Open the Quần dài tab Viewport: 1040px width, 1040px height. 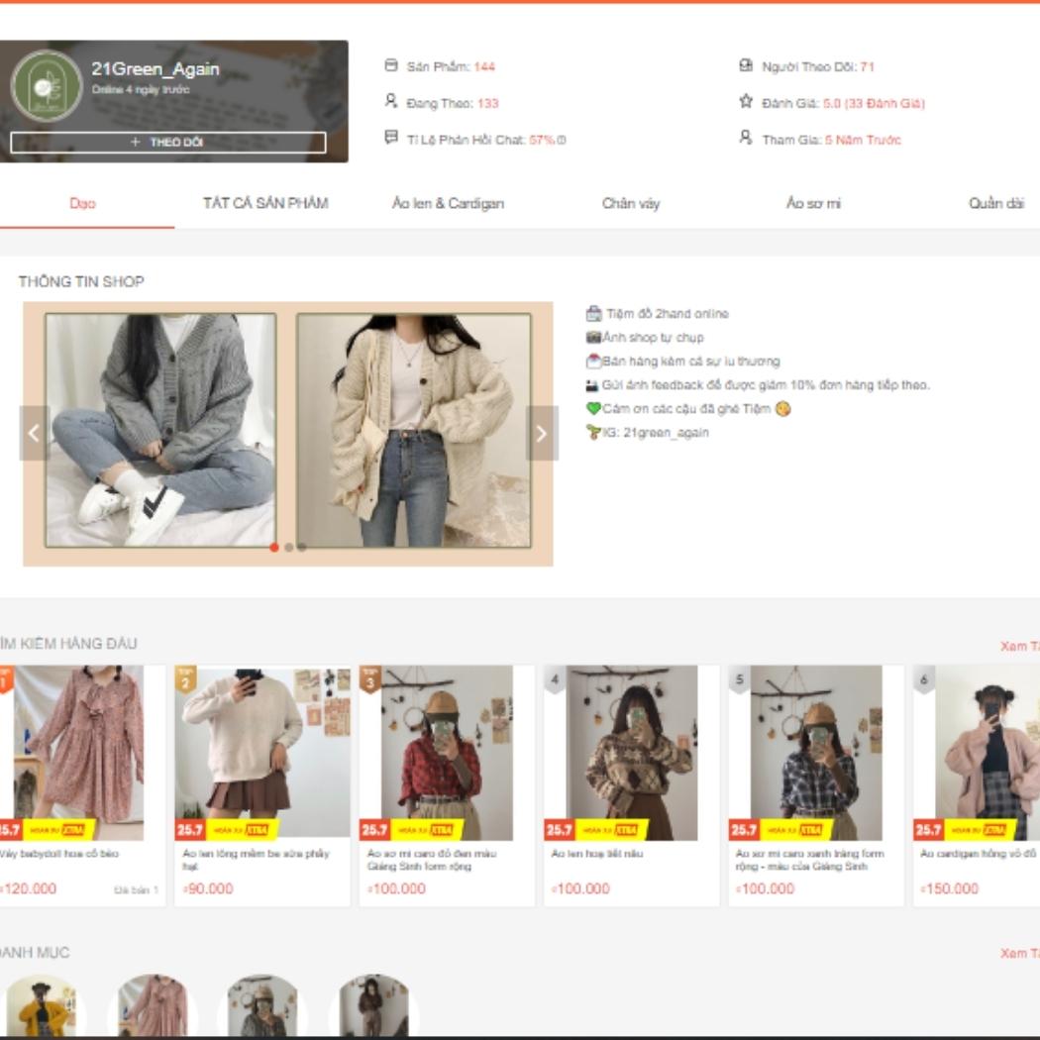tap(996, 204)
